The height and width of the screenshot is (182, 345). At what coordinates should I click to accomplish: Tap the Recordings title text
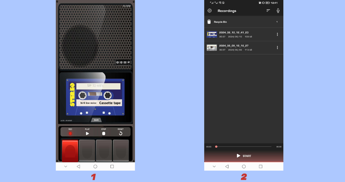coord(227,11)
